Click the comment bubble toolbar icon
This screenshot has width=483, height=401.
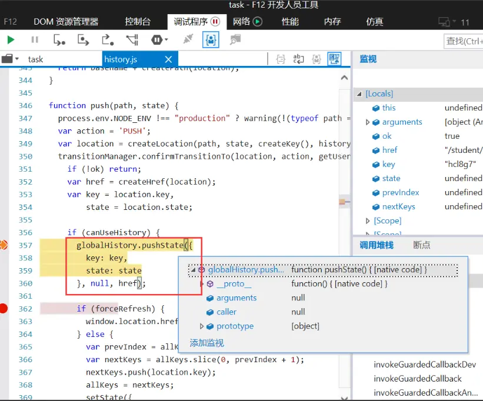[x=235, y=39]
